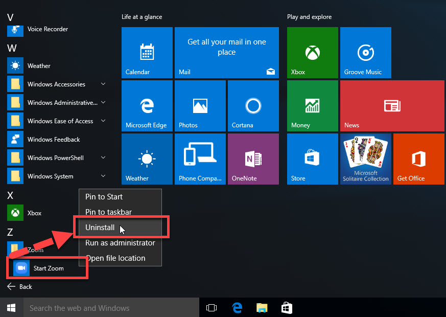Screen dimensions: 446x317
Task: Open File Explorer from the taskbar
Action: pyautogui.click(x=262, y=308)
